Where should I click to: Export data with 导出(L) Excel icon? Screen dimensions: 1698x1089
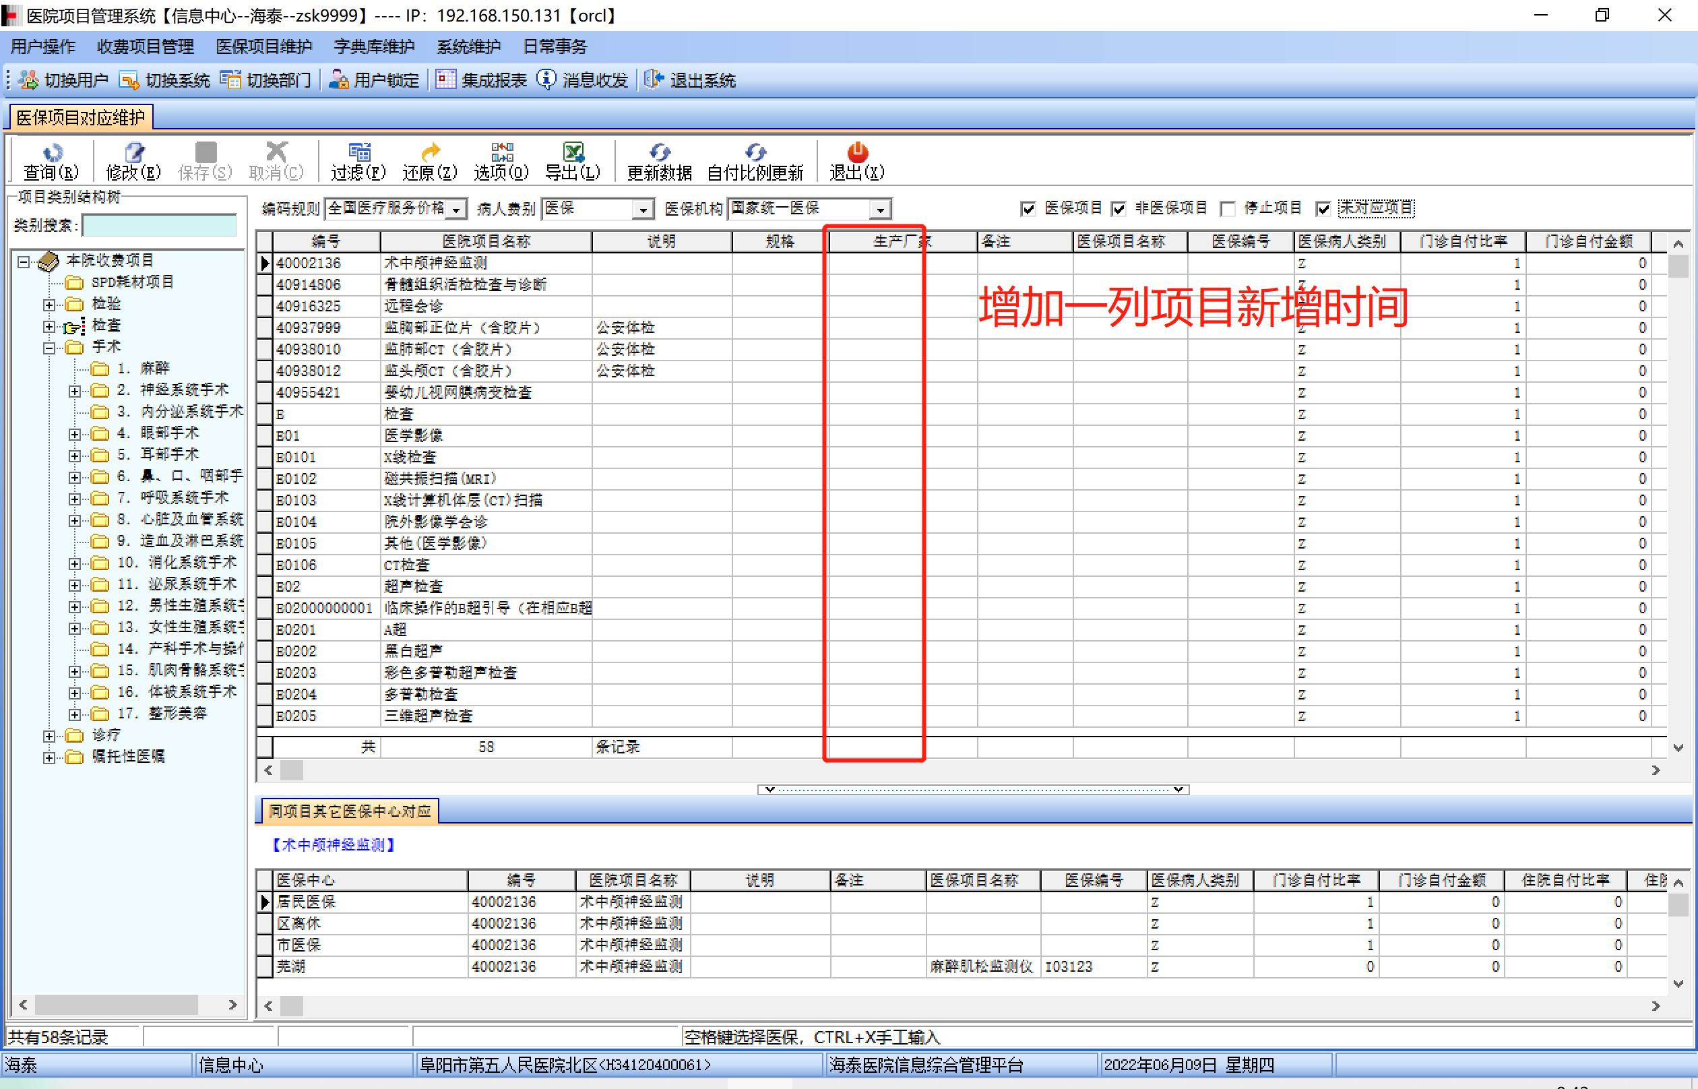[x=573, y=153]
